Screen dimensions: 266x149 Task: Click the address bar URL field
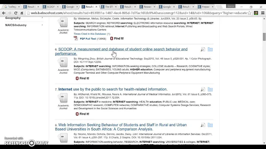[x=139, y=13]
